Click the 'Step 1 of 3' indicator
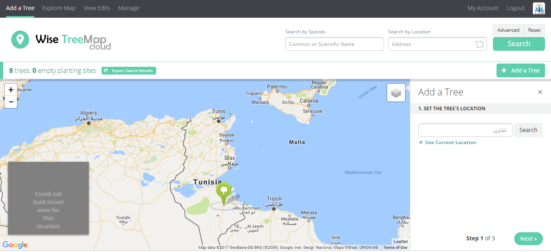The image size is (551, 252). [x=480, y=238]
